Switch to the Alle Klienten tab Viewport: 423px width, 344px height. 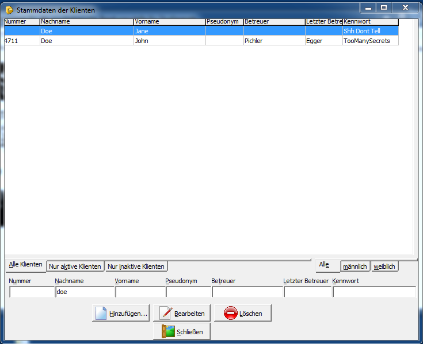click(25, 264)
